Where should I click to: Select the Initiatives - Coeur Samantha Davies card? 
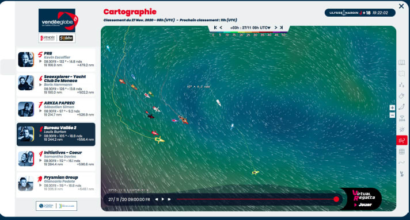tap(56, 159)
